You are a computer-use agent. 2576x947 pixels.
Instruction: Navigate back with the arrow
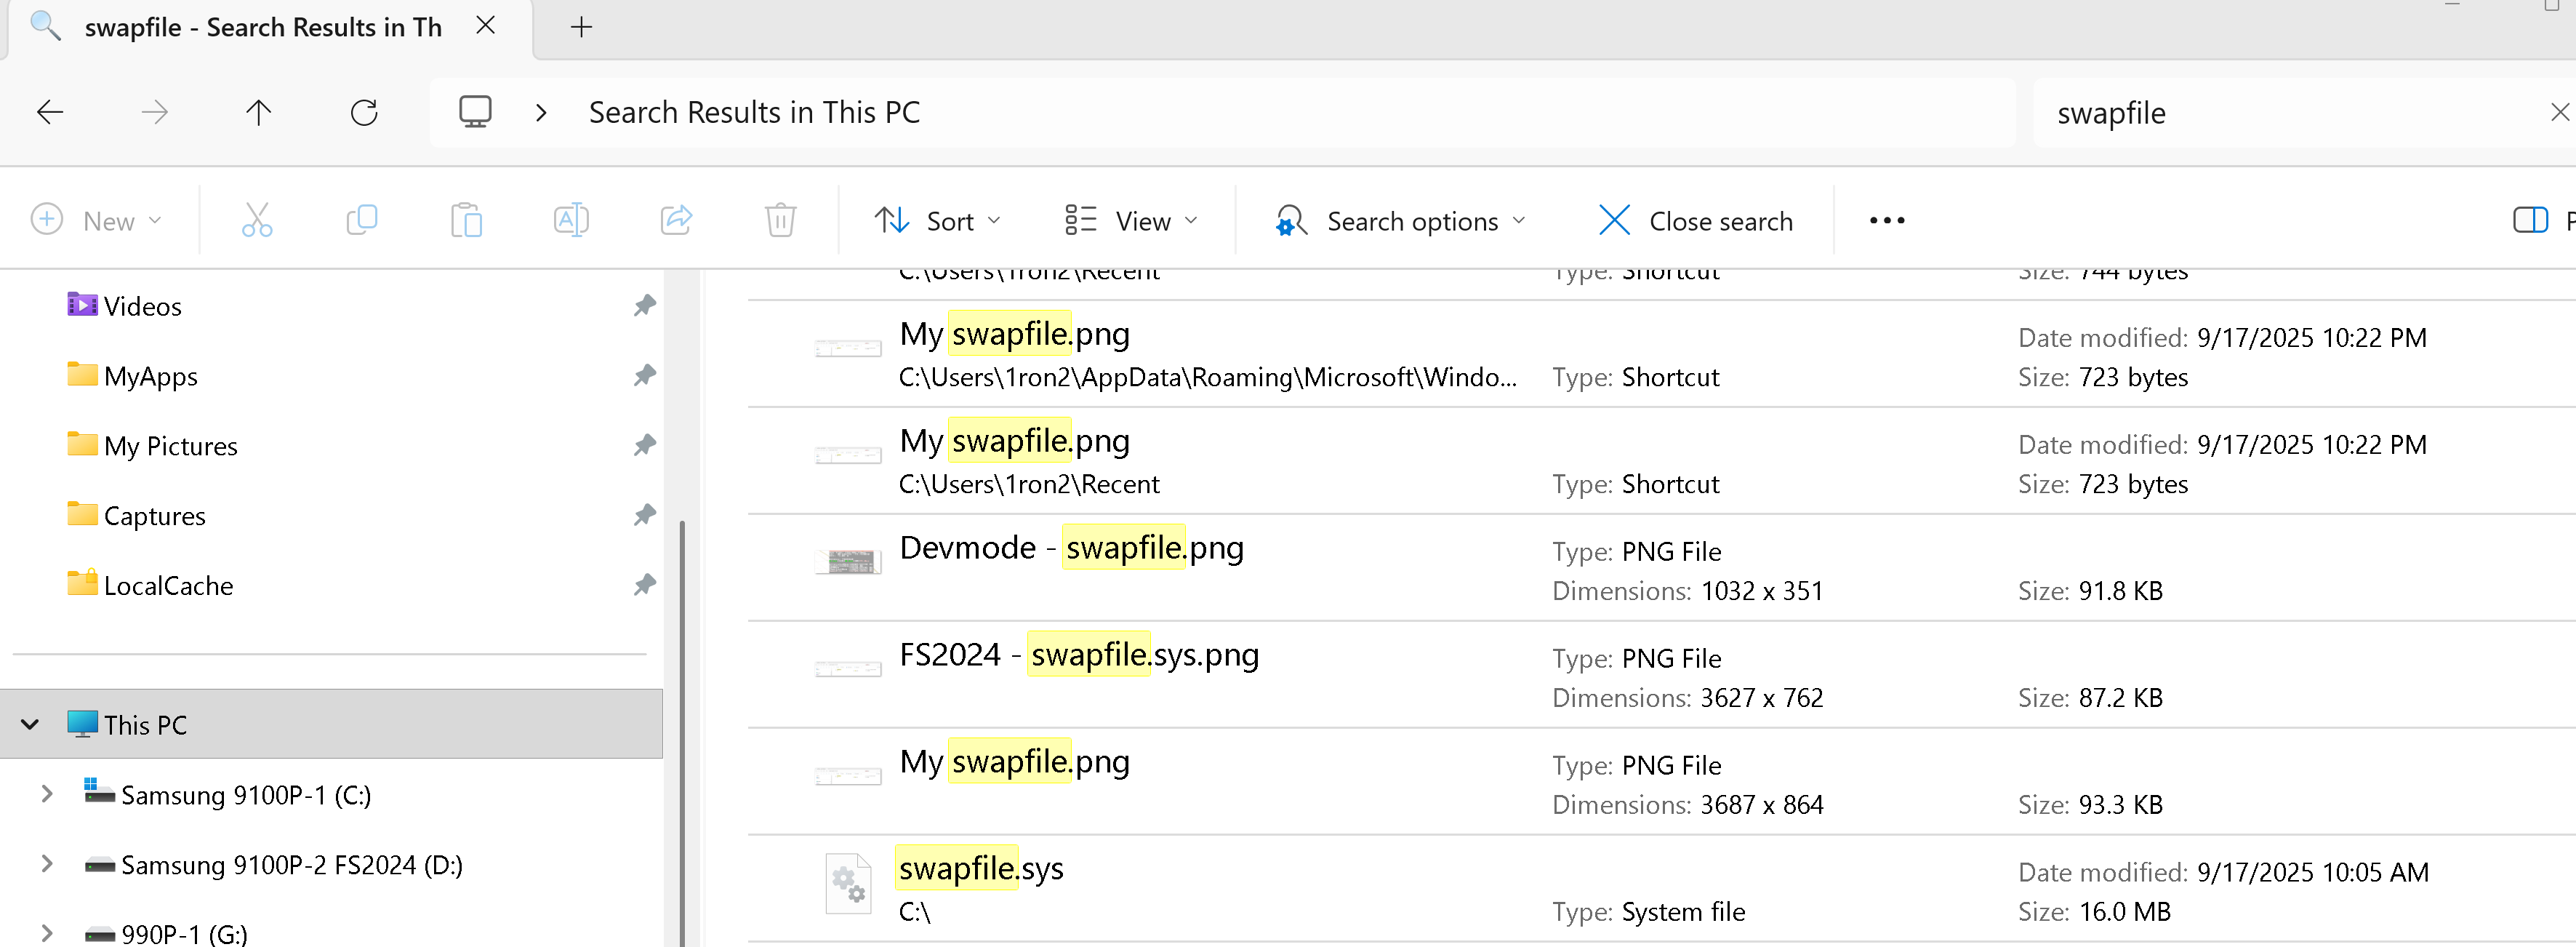50,112
